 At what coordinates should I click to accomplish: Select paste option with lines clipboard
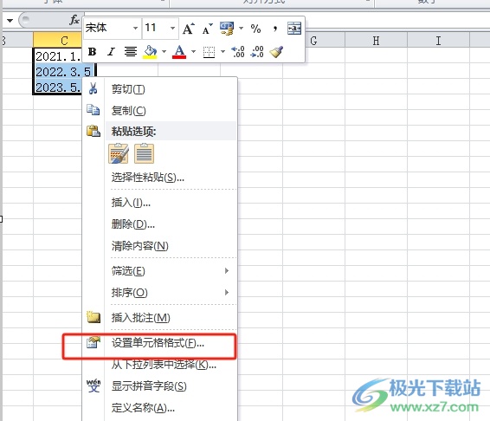coord(144,153)
